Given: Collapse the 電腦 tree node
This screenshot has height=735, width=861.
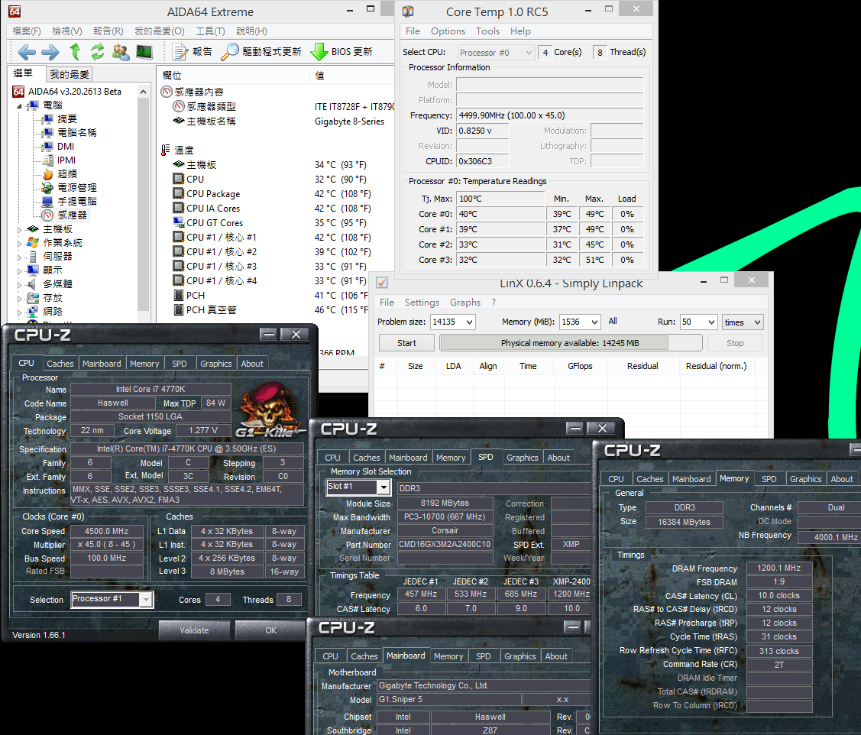Looking at the screenshot, I should [20, 105].
